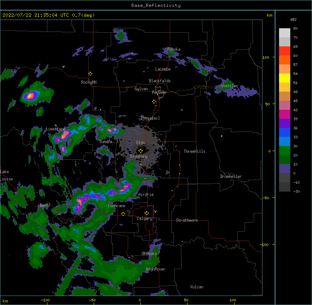312x305 pixels.
Task: Click the RockyMH town label
Action: tap(89, 82)
